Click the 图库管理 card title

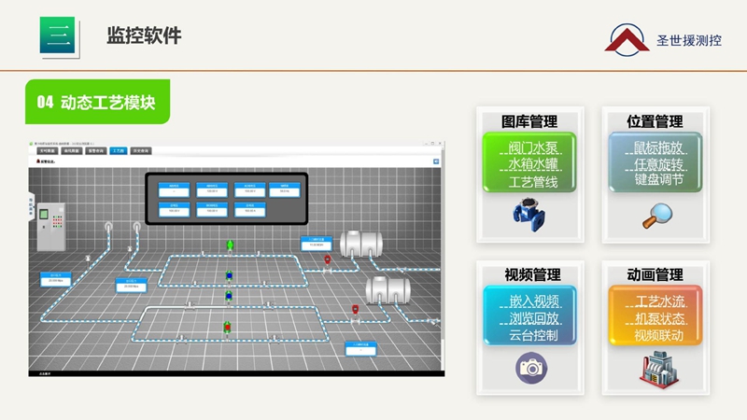[529, 121]
